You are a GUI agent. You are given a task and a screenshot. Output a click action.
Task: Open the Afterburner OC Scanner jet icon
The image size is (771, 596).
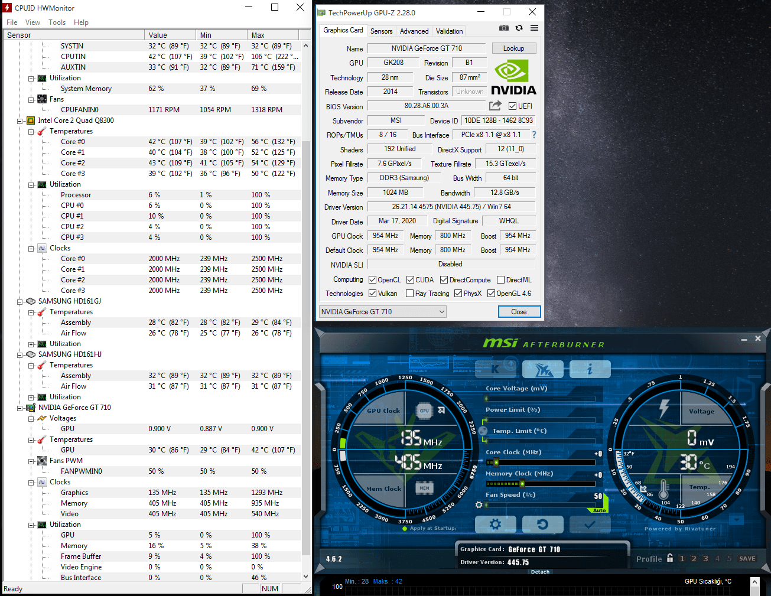point(542,369)
